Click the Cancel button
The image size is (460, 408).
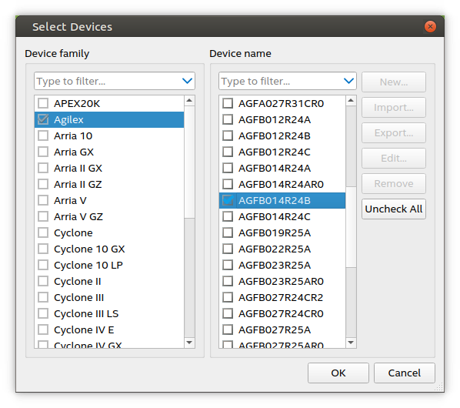[404, 373]
